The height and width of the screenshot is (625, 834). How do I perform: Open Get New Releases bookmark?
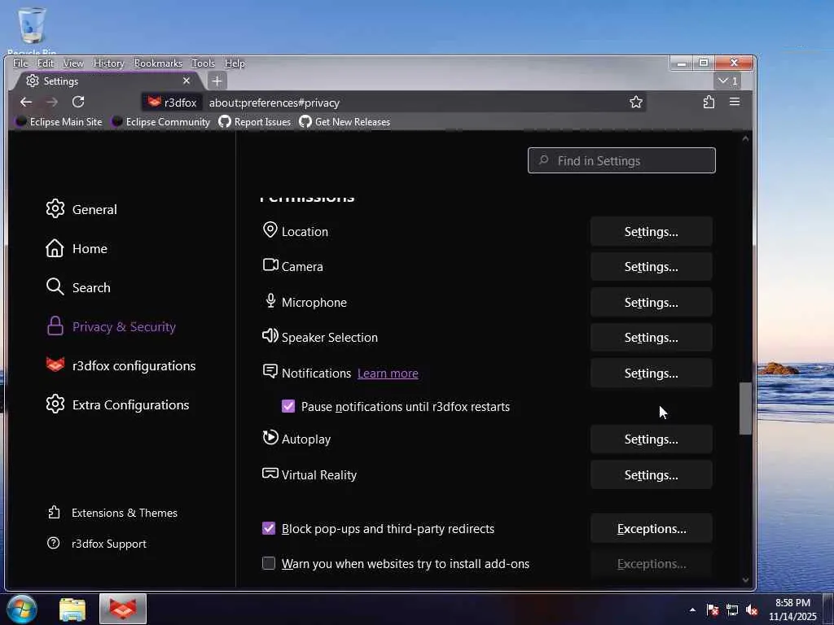(345, 122)
